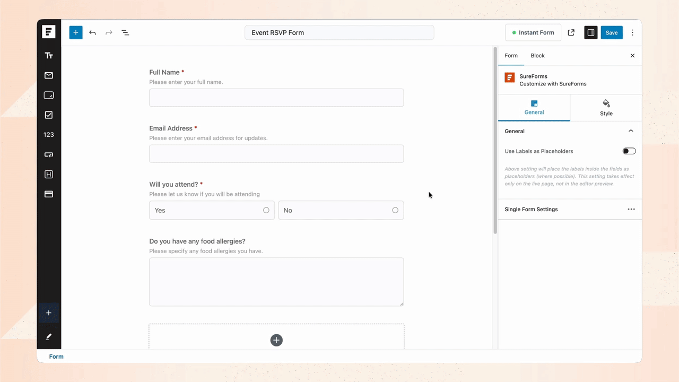
Task: Click the 'Use Labels as Placeholders' label text
Action: (x=539, y=151)
